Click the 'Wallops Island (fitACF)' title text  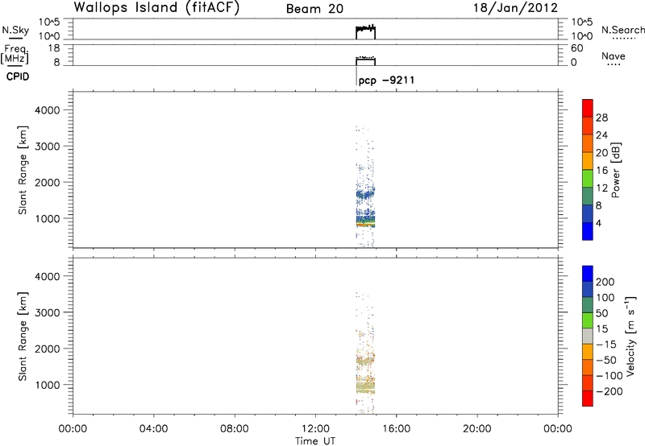pos(156,8)
